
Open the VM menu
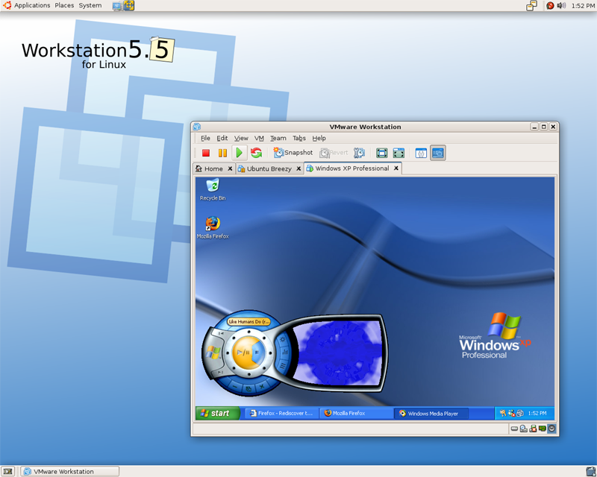click(x=259, y=138)
